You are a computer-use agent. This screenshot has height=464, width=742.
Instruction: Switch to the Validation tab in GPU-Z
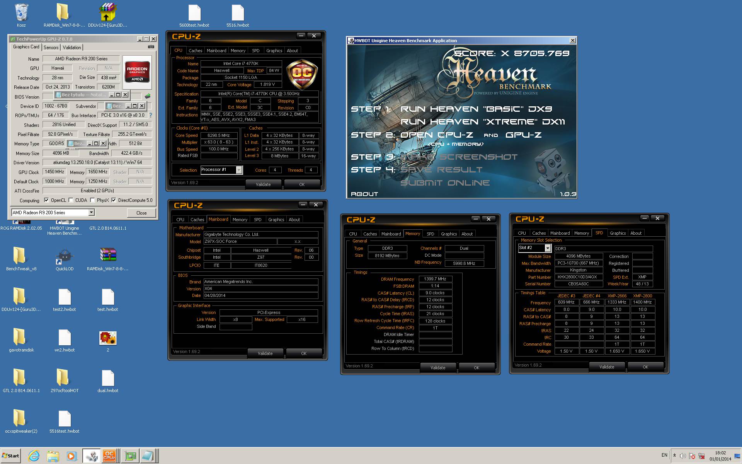72,47
